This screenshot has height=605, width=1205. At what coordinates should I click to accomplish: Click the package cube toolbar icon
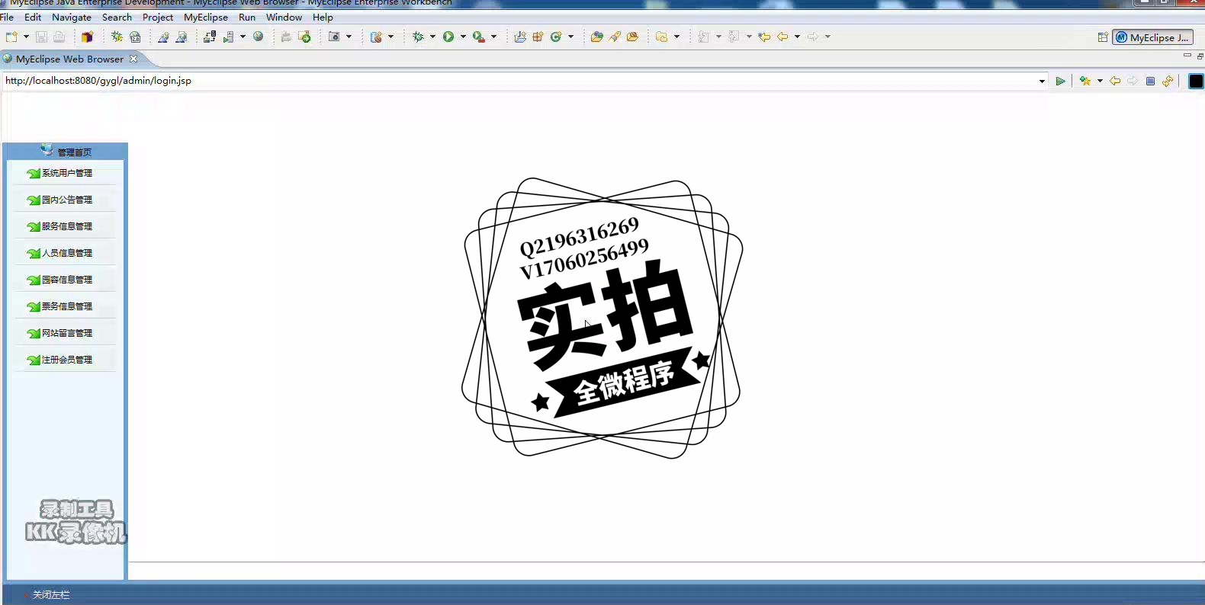point(87,37)
